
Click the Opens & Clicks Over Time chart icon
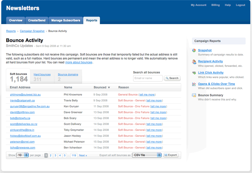pos(194,84)
